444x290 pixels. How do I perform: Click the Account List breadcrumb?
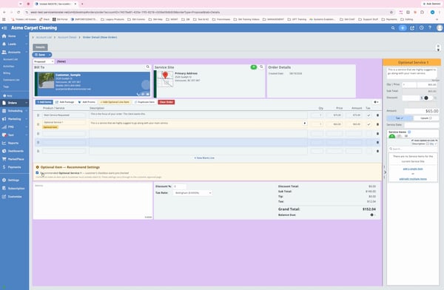point(44,38)
